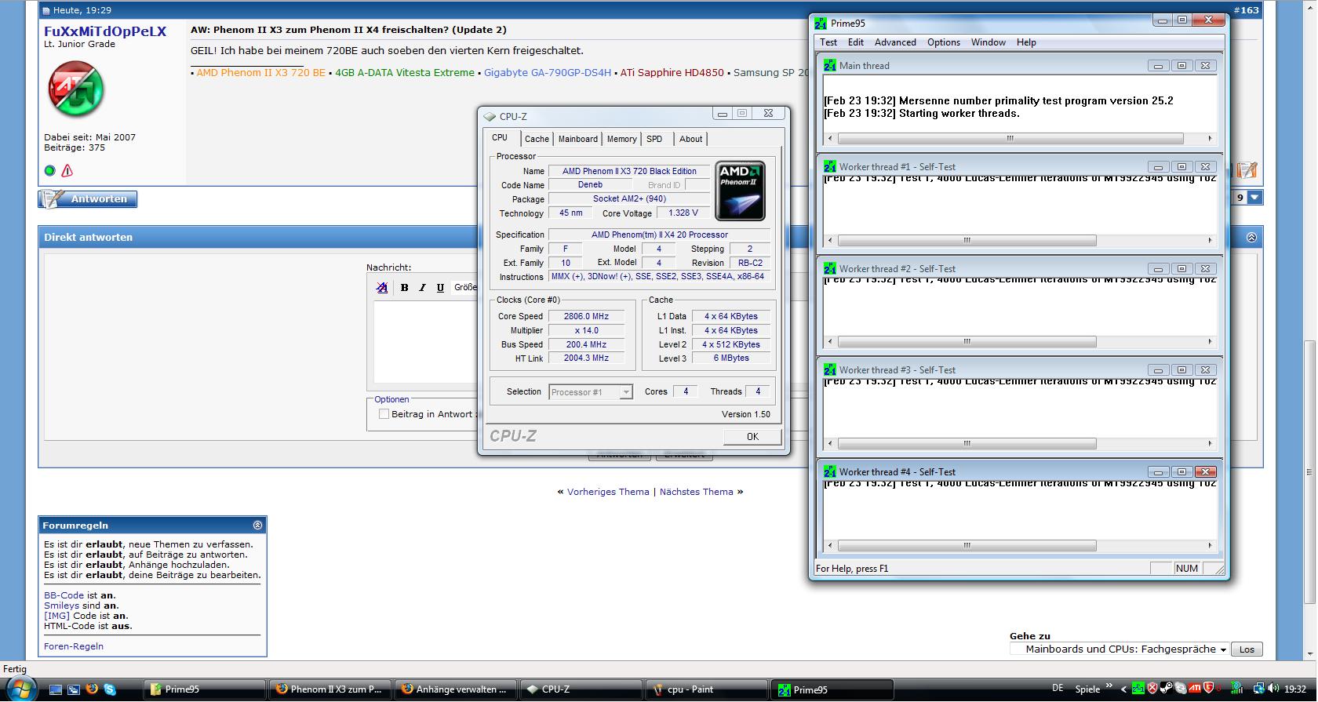Switch to cpu - Paint taskbar button
This screenshot has height=702, width=1318.
[705, 689]
